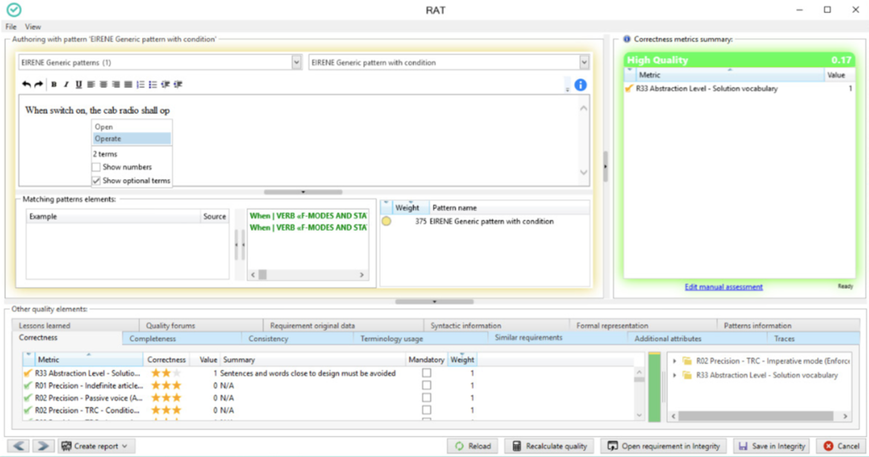Open the pattern with condition dropdown
The width and height of the screenshot is (869, 457).
pos(584,62)
